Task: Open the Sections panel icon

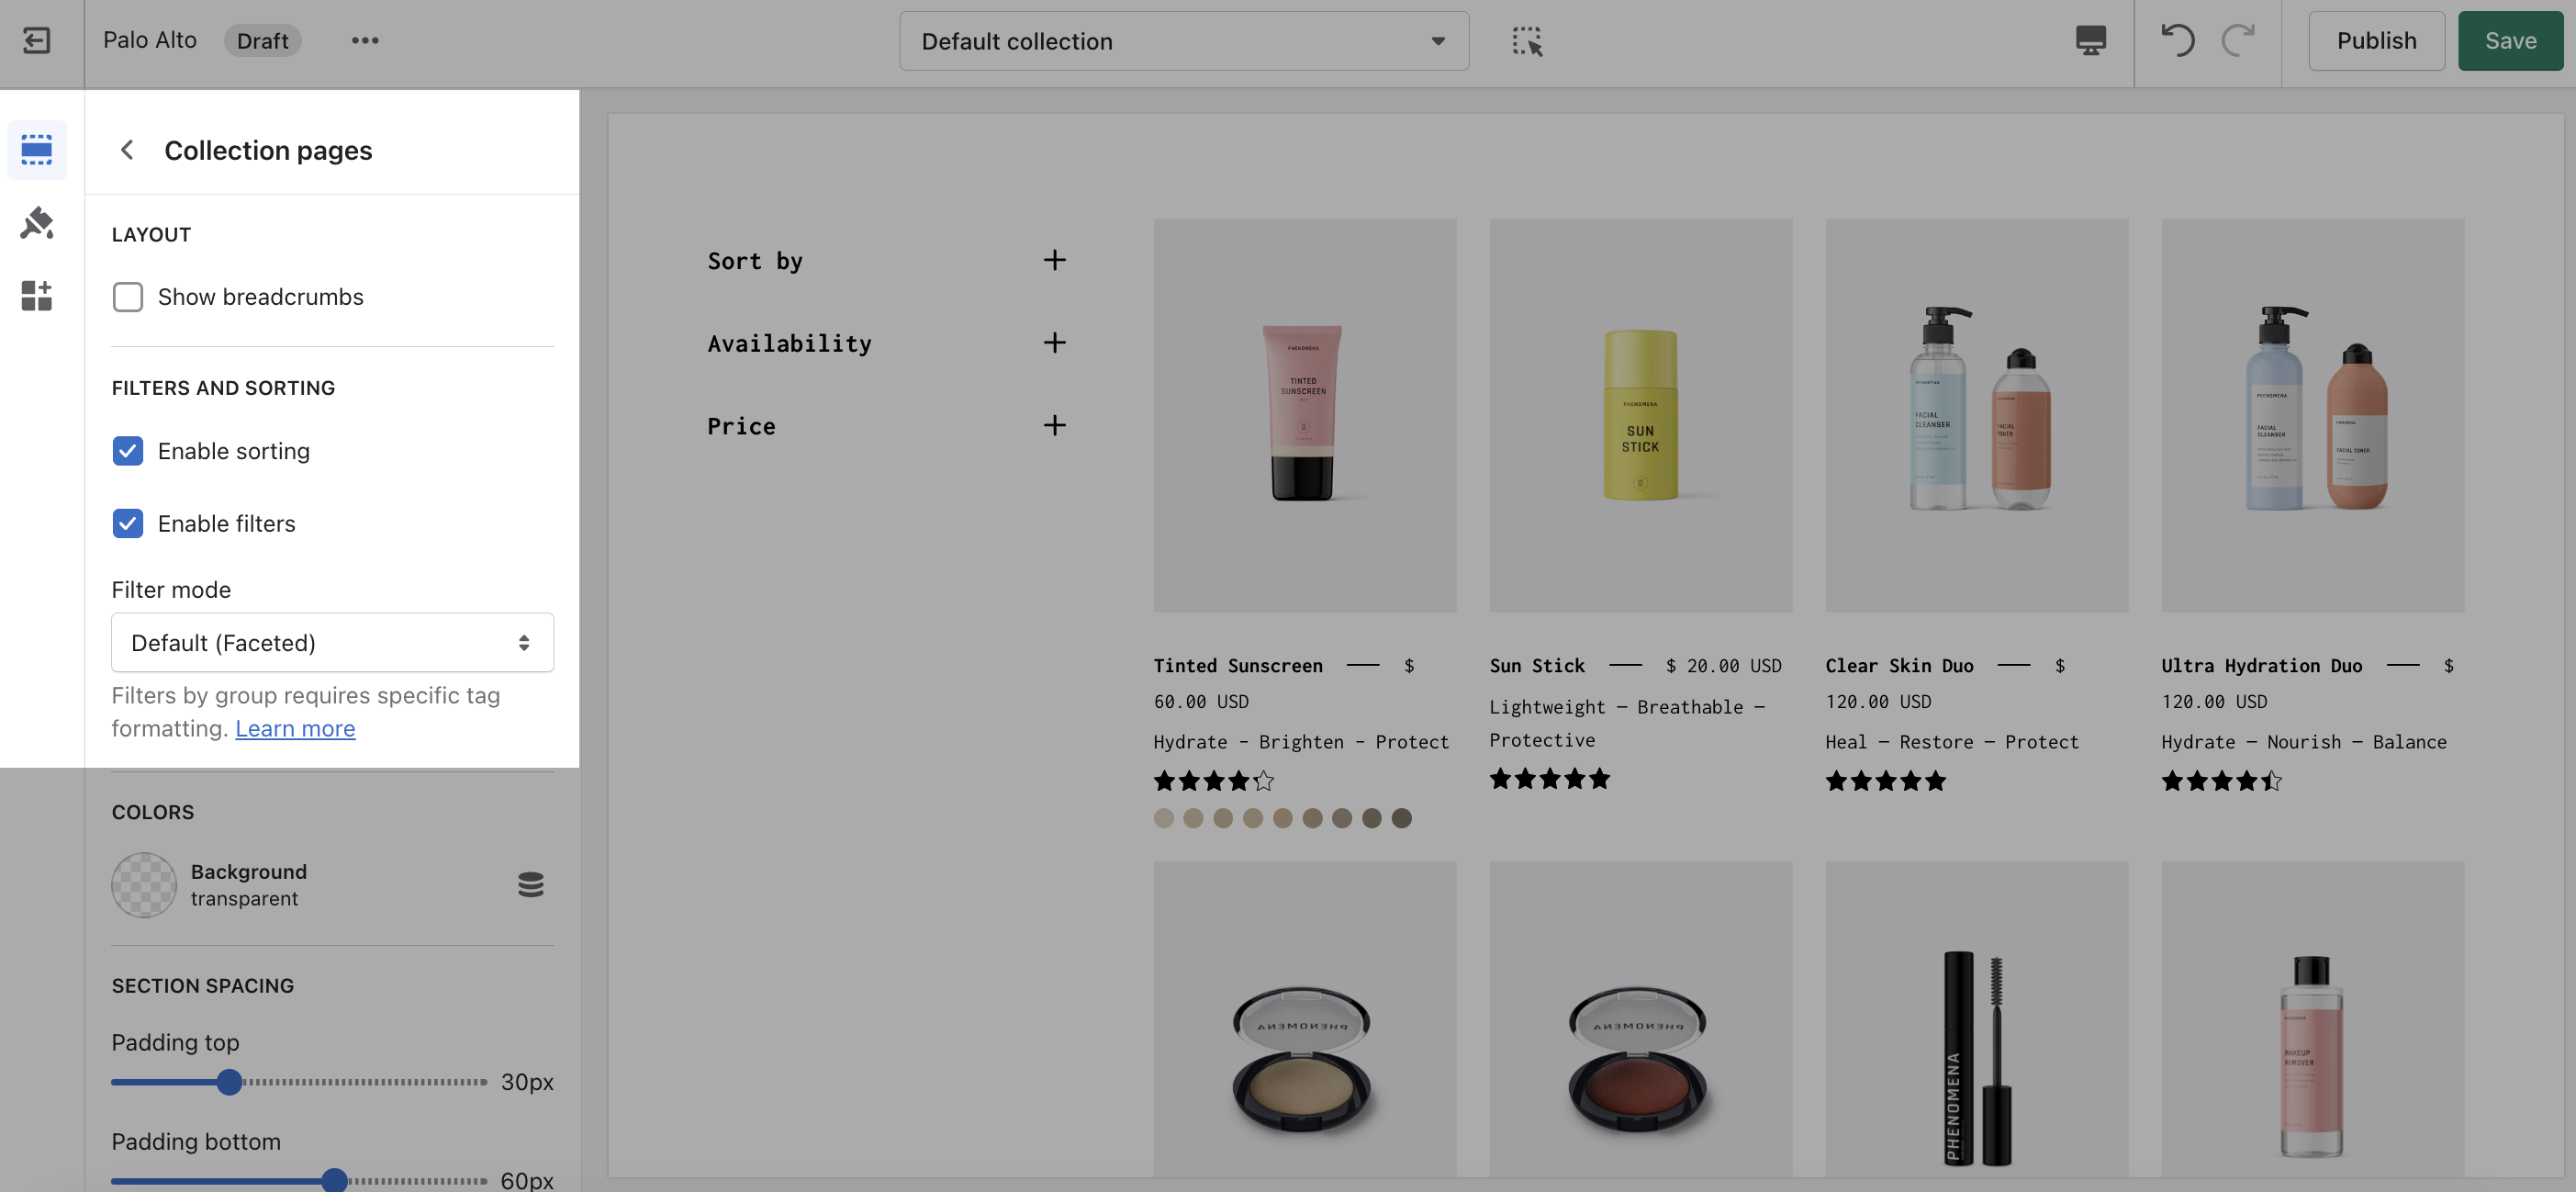Action: pos(37,150)
